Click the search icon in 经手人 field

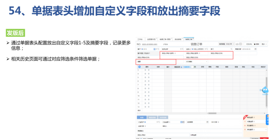pyautogui.click(x=207, y=49)
